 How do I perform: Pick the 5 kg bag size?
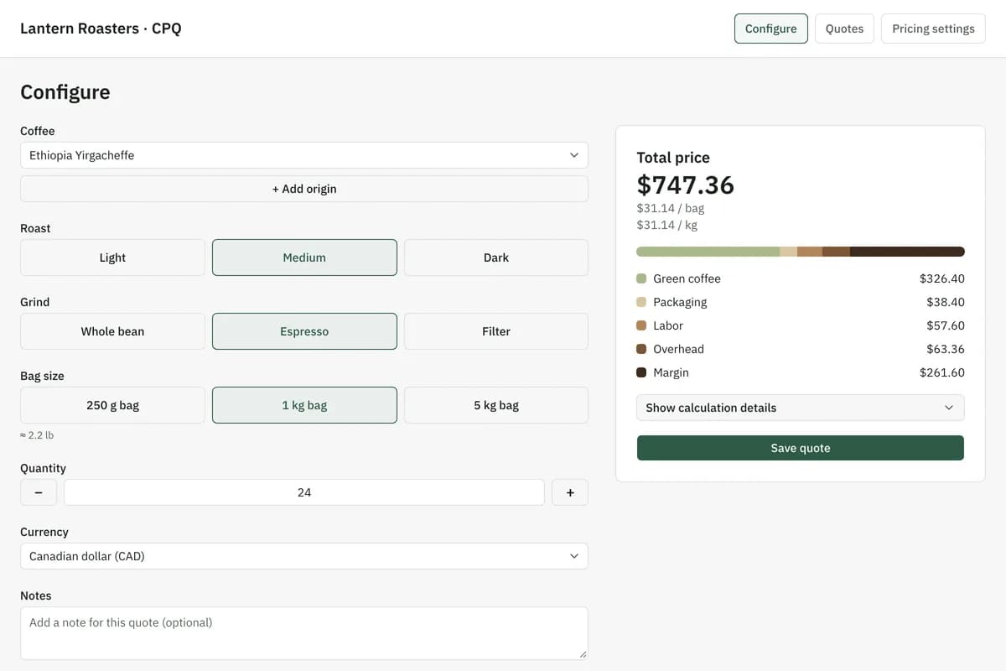pos(496,405)
